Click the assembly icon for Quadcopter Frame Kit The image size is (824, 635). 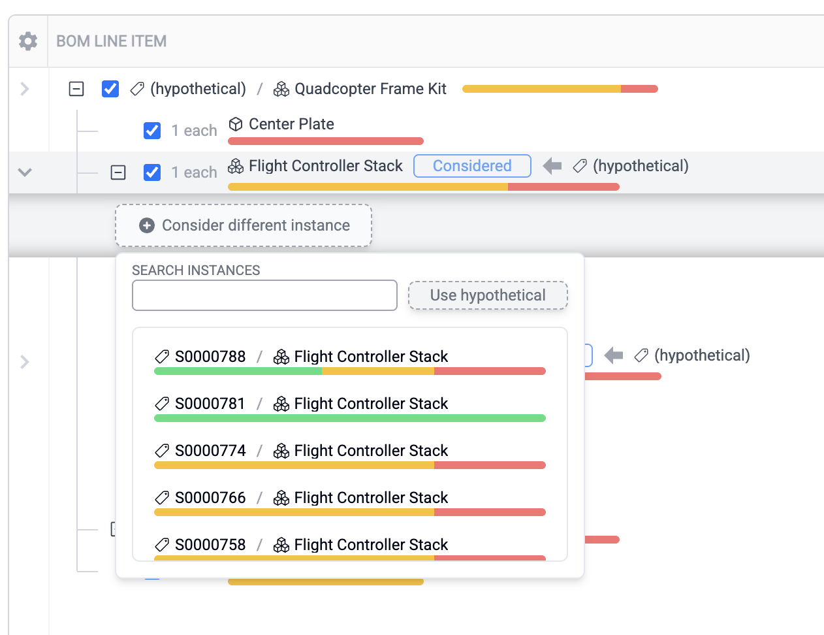[x=281, y=89]
